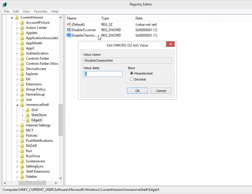Click the Name column header
The width and height of the screenshot is (252, 194).
click(x=82, y=18)
